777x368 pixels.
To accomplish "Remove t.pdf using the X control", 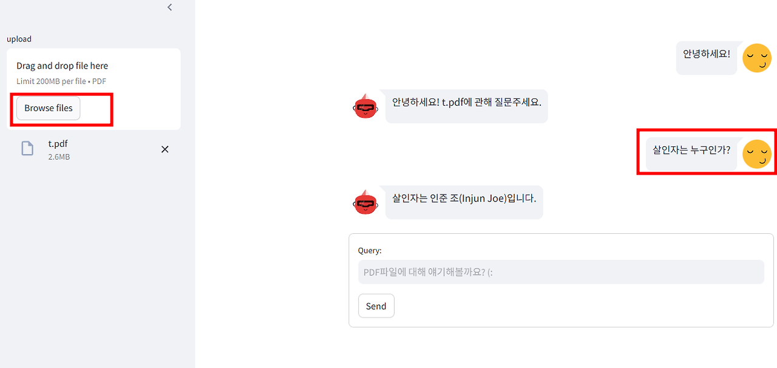I will click(165, 149).
